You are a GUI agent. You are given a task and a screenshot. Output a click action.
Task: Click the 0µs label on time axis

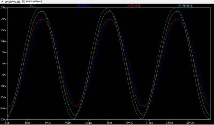pos(7,123)
